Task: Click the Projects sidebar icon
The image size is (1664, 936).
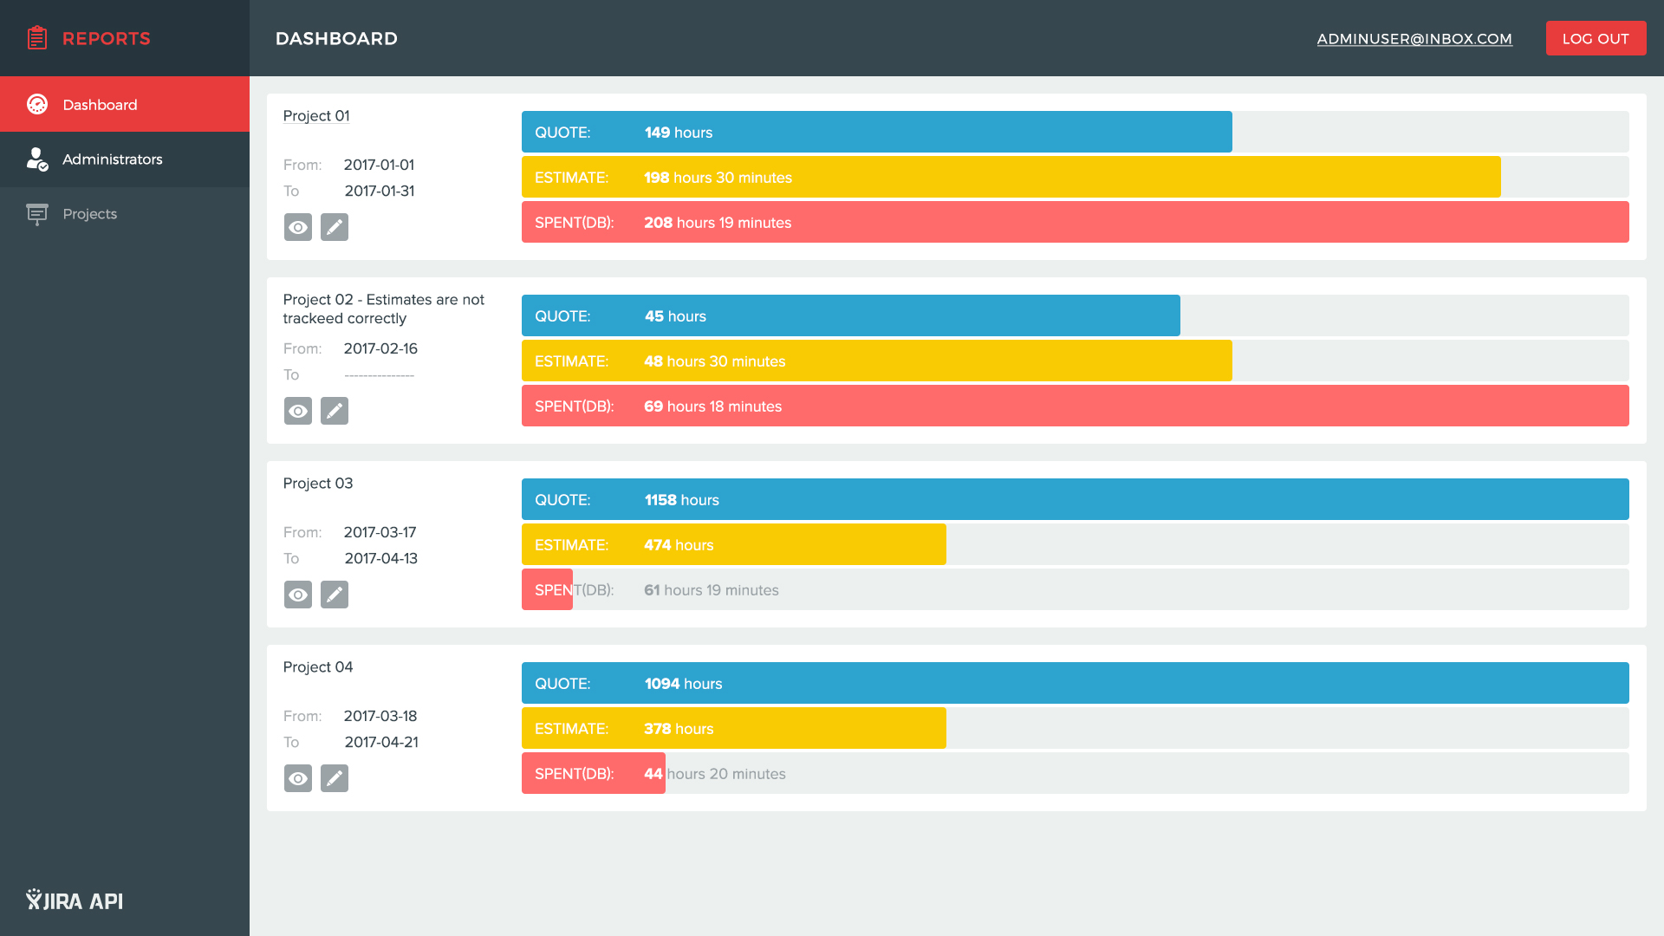Action: (36, 214)
